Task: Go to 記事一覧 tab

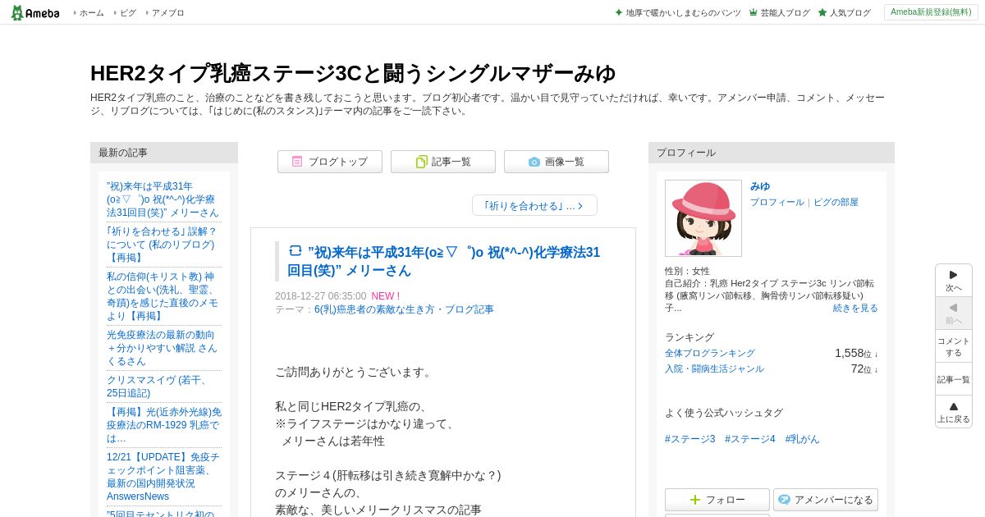Action: [x=443, y=162]
